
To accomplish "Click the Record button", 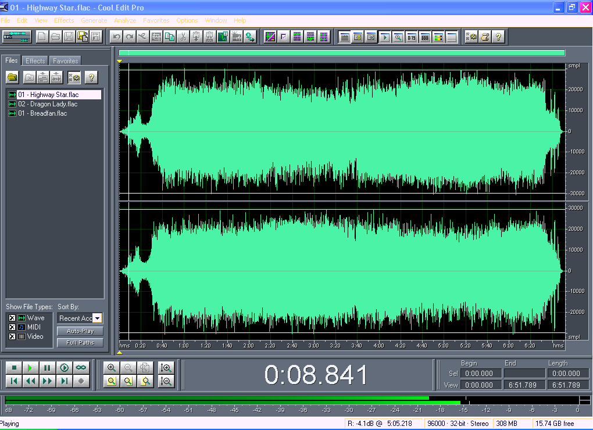I will point(81,381).
